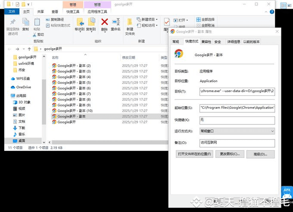Switch to 常规 tab in properties dialog
This screenshot has height=212, width=293.
pyautogui.click(x=176, y=42)
